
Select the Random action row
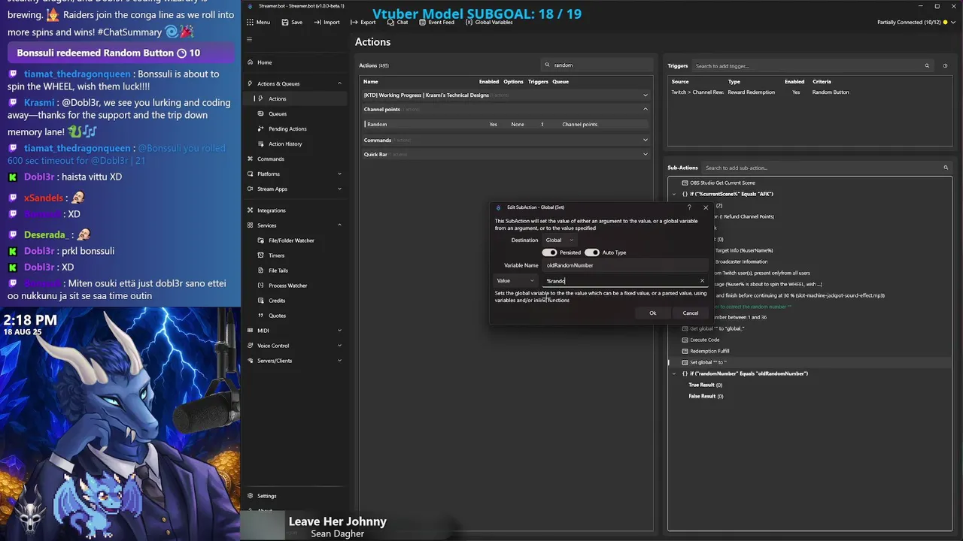[x=506, y=124]
